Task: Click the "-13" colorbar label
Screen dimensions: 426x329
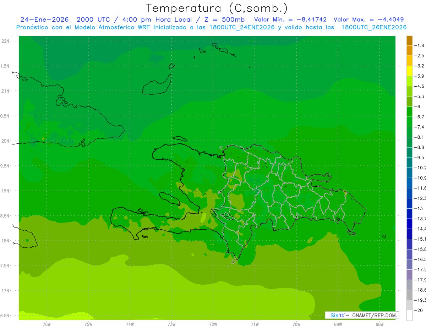Action: pos(419,208)
